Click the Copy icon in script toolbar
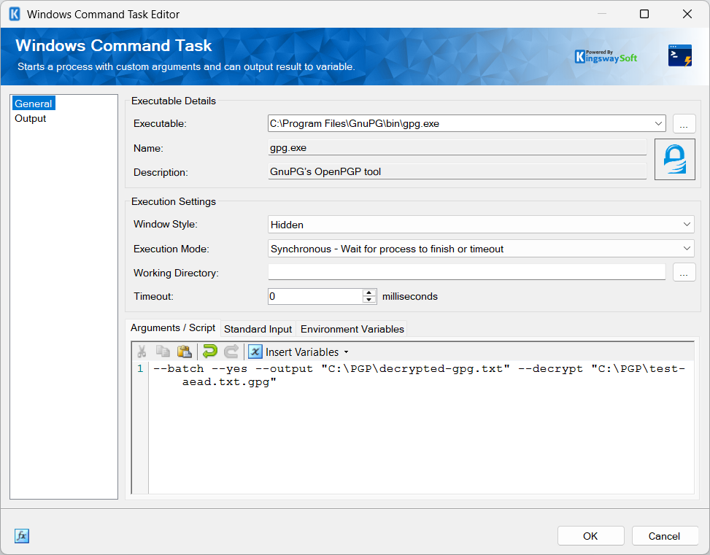710x555 pixels. pyautogui.click(x=163, y=352)
